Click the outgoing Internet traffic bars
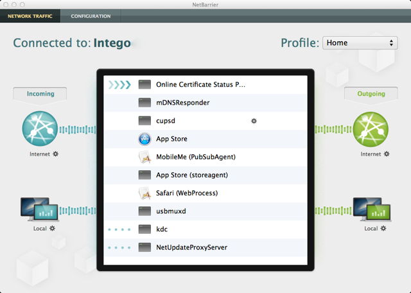The width and height of the screenshot is (411, 293). coord(333,130)
